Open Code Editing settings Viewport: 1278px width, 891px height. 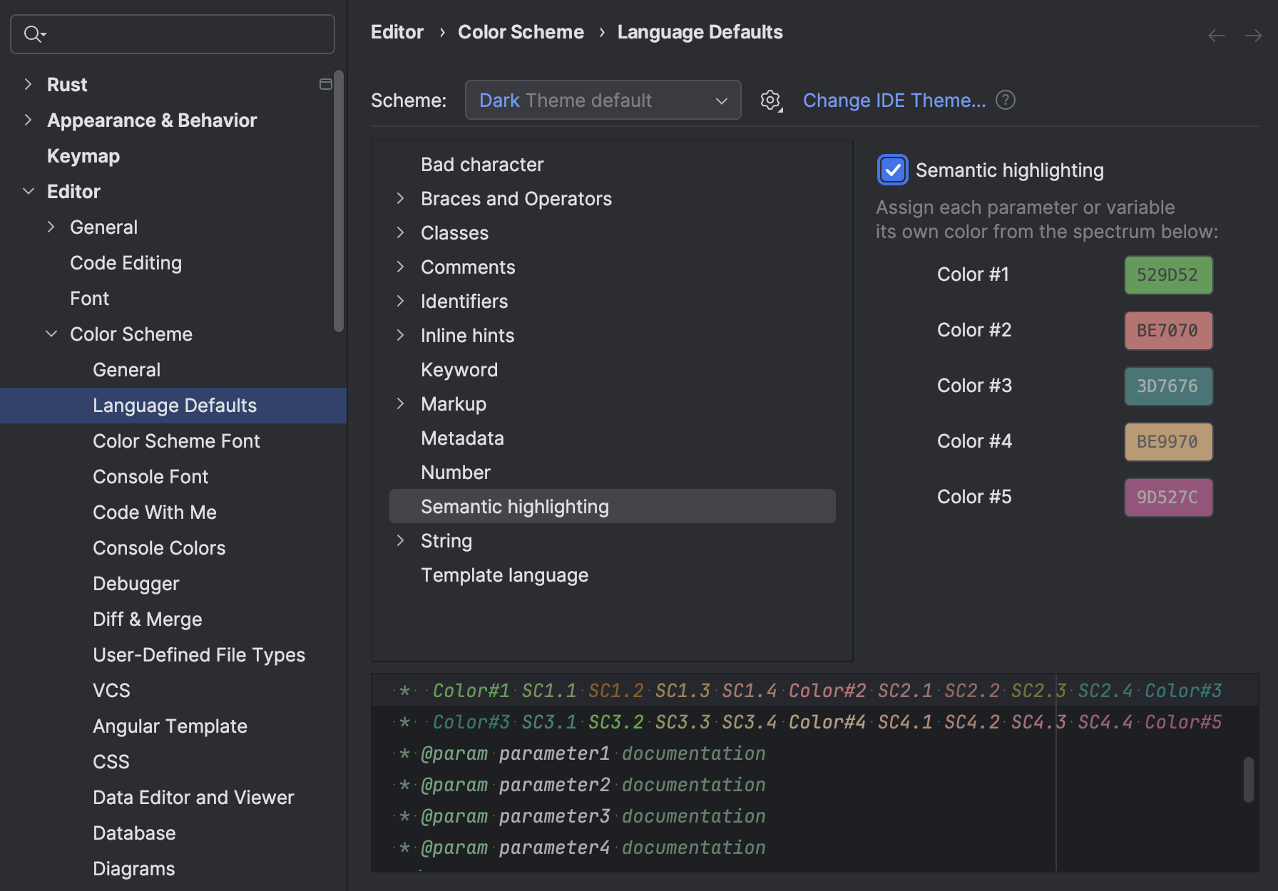coord(126,263)
